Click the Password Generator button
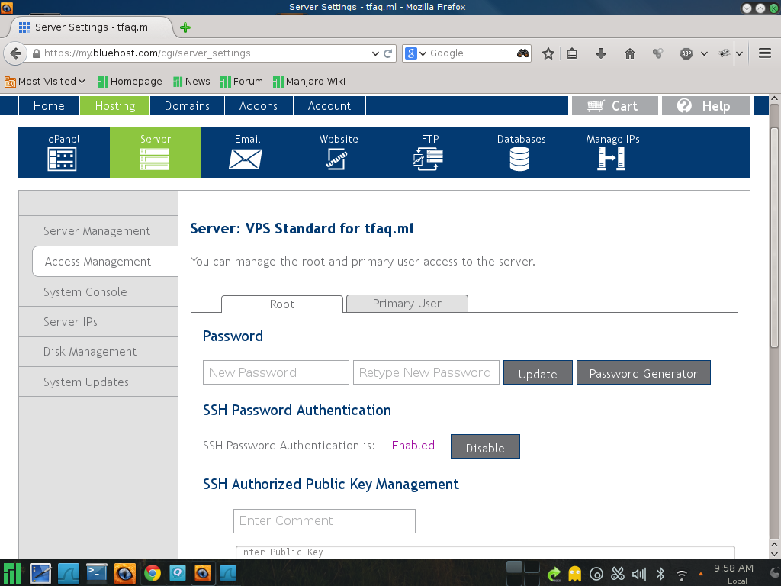Image resolution: width=781 pixels, height=586 pixels. click(643, 373)
